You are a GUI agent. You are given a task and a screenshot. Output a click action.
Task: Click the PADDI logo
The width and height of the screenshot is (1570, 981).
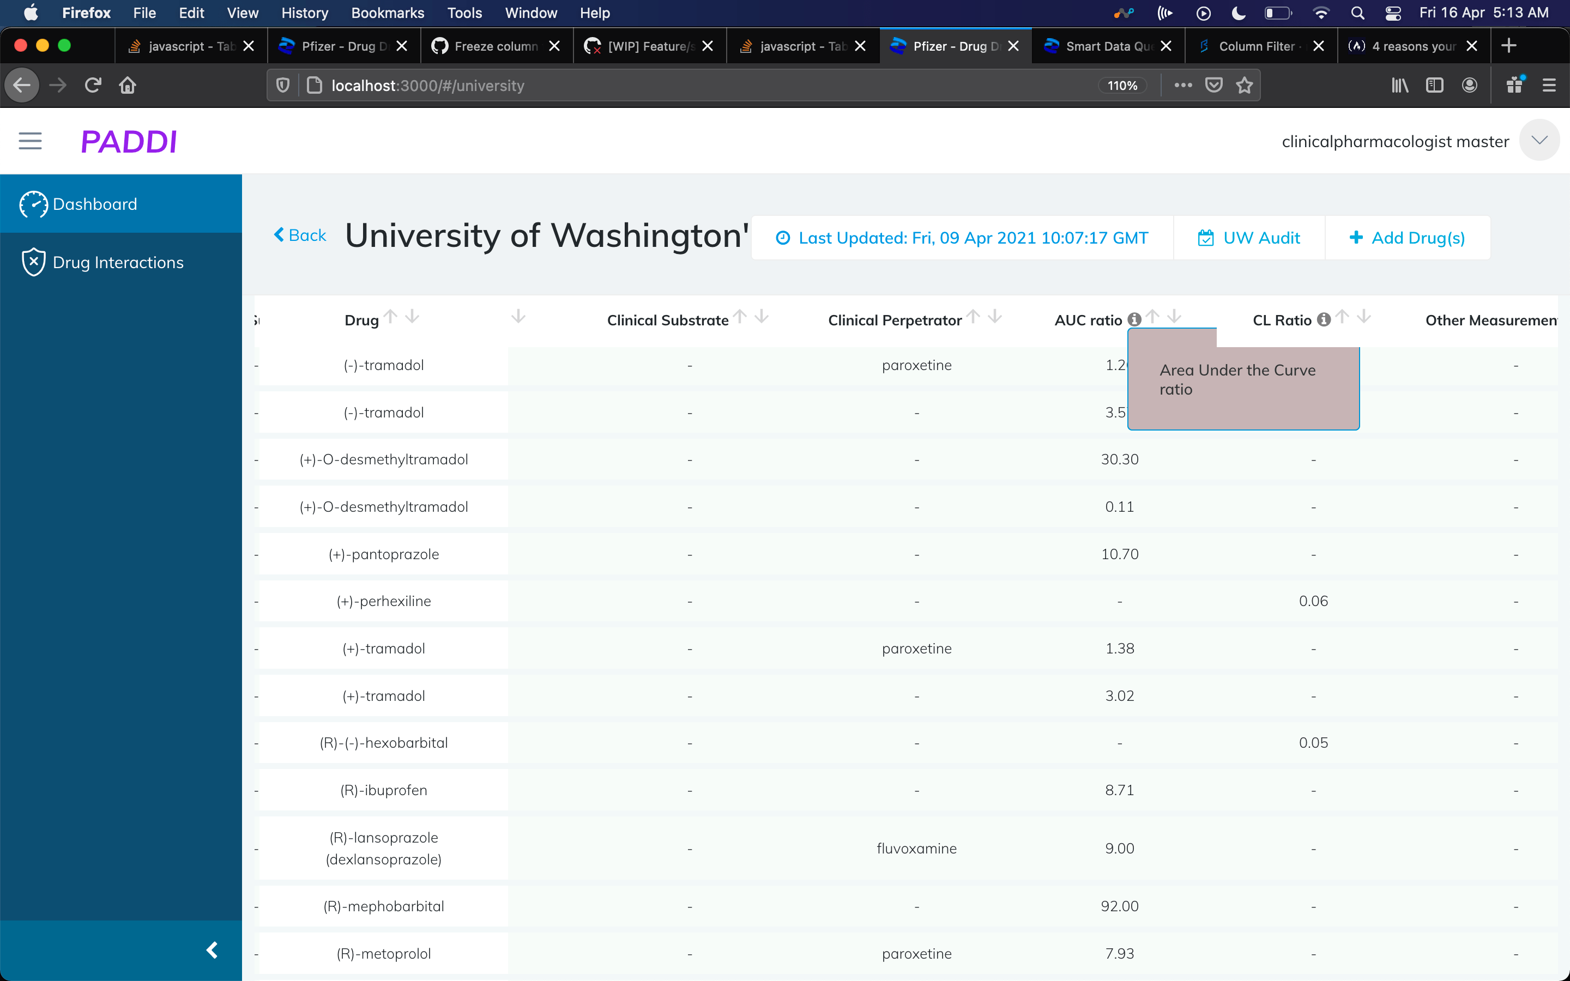click(129, 142)
